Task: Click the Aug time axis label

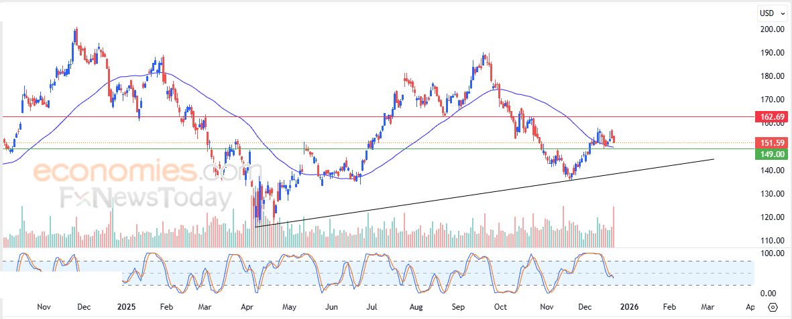Action: click(x=416, y=306)
